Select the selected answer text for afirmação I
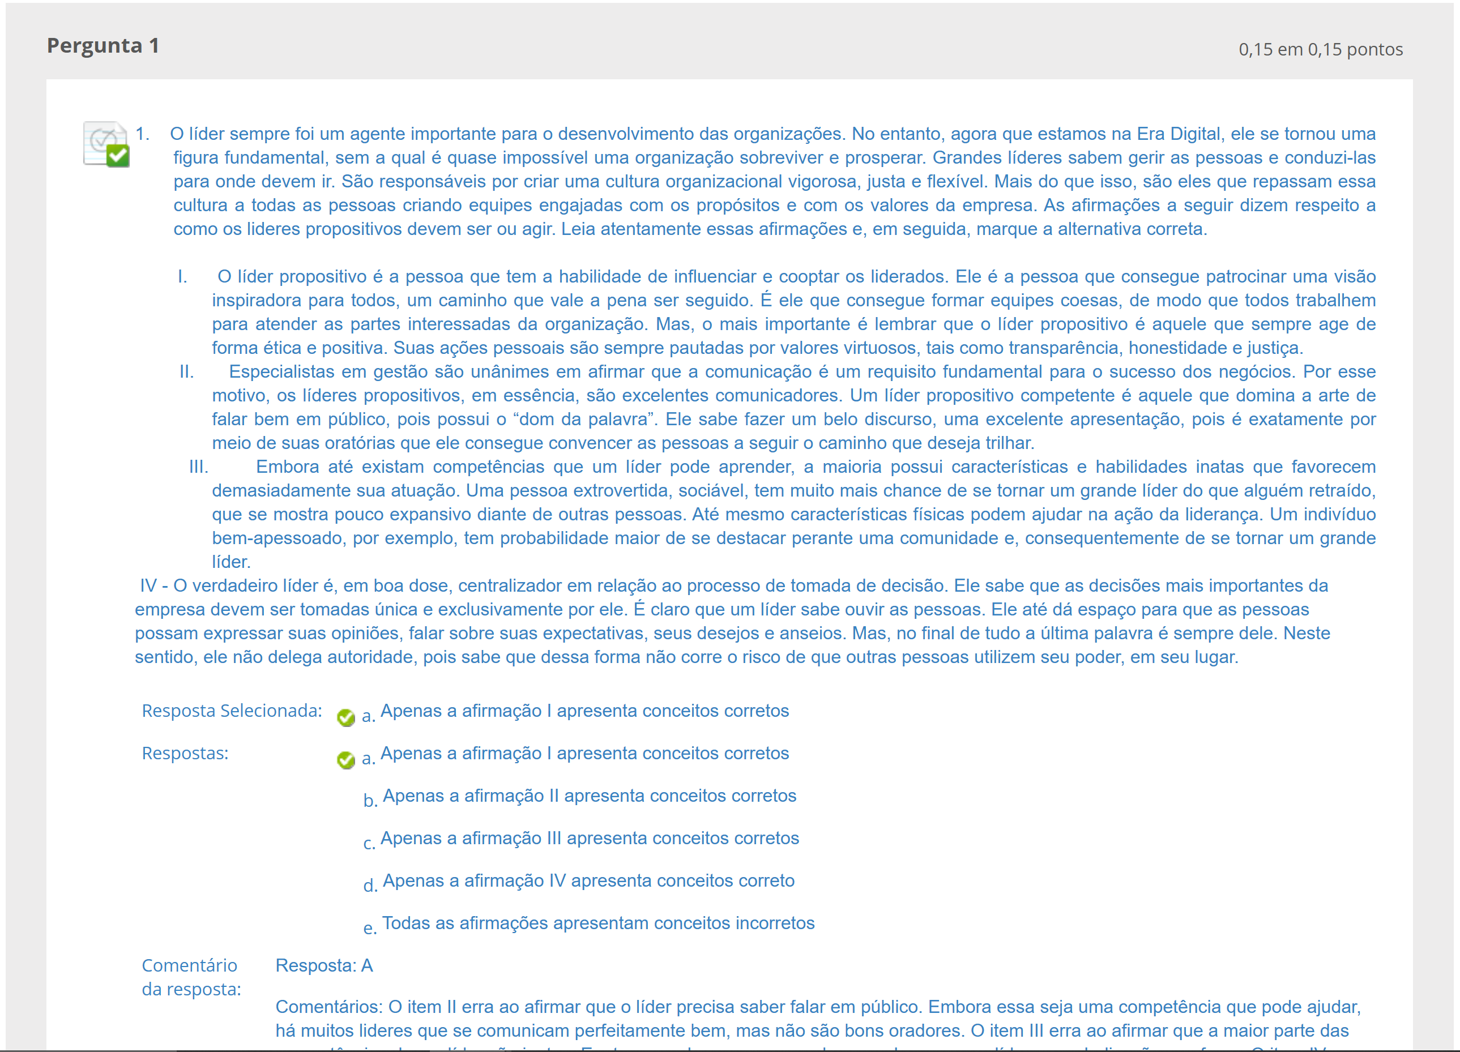Image resolution: width=1460 pixels, height=1052 pixels. click(584, 711)
